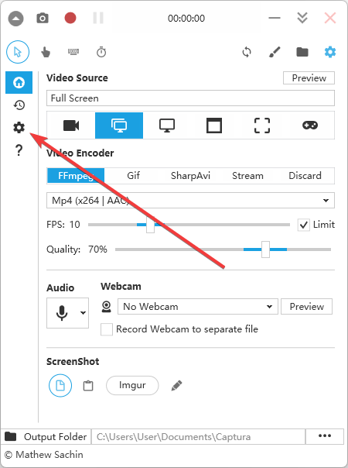Start recording with the red record button

[70, 18]
